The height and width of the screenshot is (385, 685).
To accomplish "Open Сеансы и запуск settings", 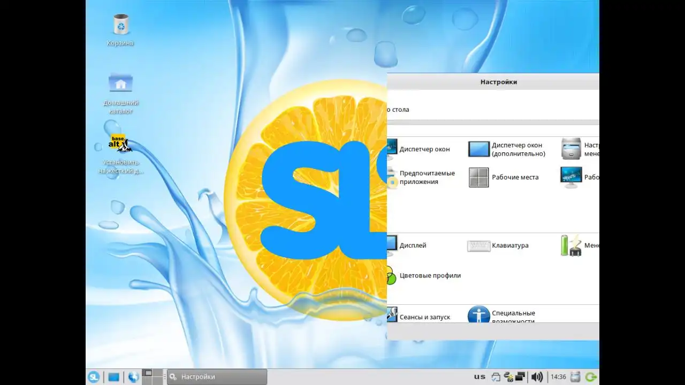I will 418,315.
